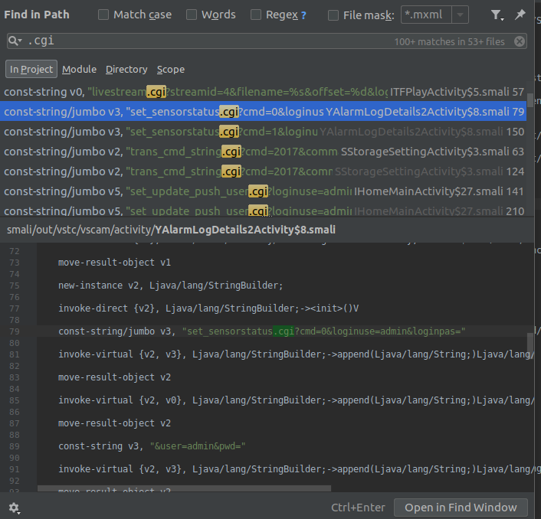Screen dimensions: 541x519
Task: Click the results list vertical scrollbar
Action: 530,100
